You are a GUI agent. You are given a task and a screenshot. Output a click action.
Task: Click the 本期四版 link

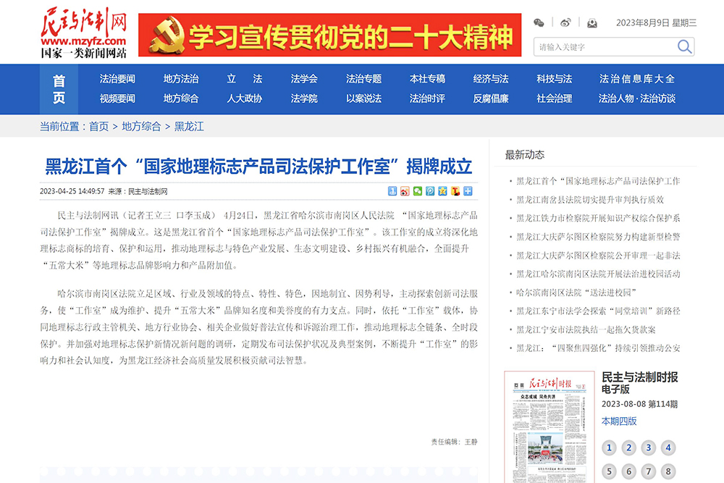(x=619, y=421)
